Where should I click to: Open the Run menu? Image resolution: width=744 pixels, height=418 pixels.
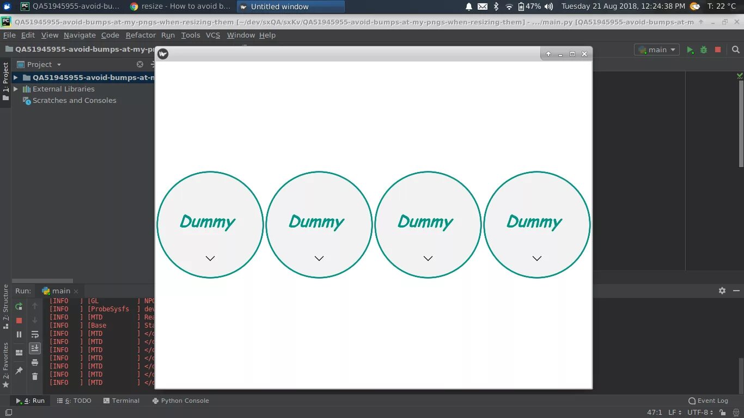point(168,35)
